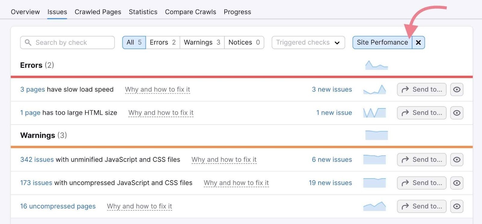Open the Compare Crawls tab
This screenshot has width=482, height=224.
(190, 12)
